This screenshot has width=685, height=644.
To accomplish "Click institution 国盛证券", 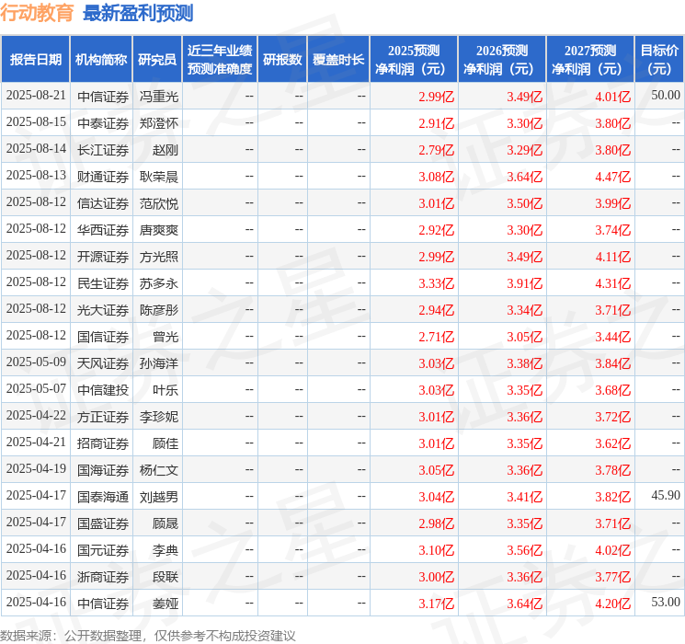I will [103, 523].
